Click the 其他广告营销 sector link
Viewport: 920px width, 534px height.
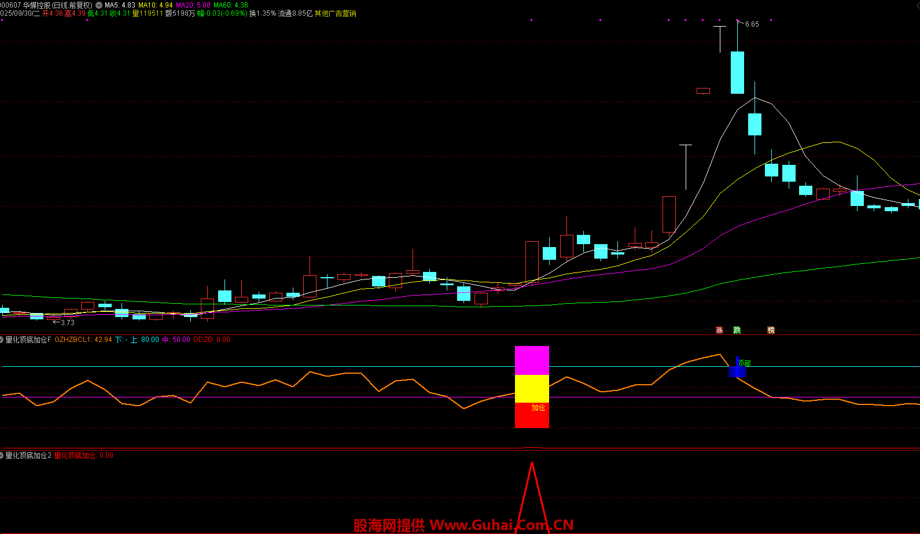tap(335, 13)
